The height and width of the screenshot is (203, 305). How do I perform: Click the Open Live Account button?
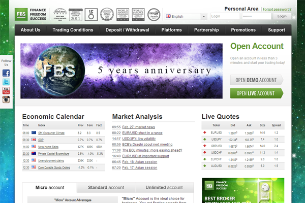[x=257, y=93]
